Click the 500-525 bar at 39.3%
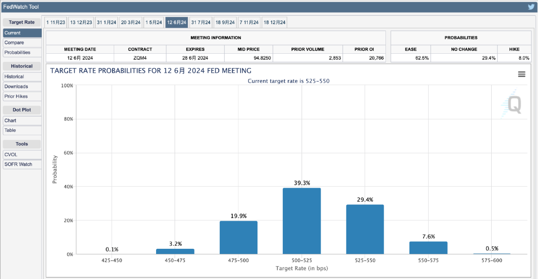Image resolution: width=538 pixels, height=279 pixels. 301,221
